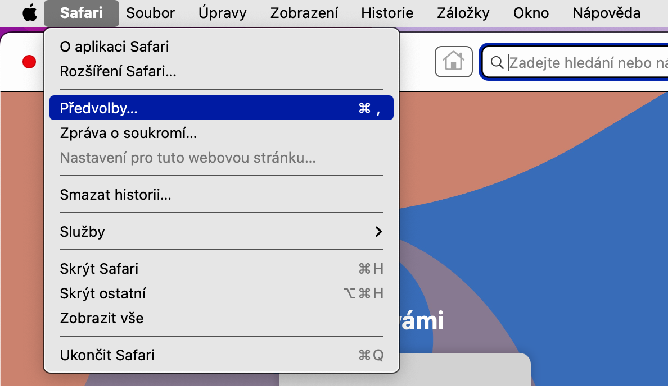Click the red window close dot

29,62
